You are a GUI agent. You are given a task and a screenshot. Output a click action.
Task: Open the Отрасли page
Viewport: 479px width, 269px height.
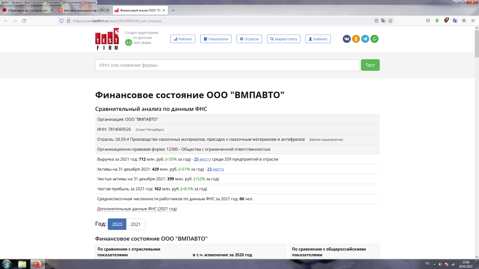pos(249,39)
